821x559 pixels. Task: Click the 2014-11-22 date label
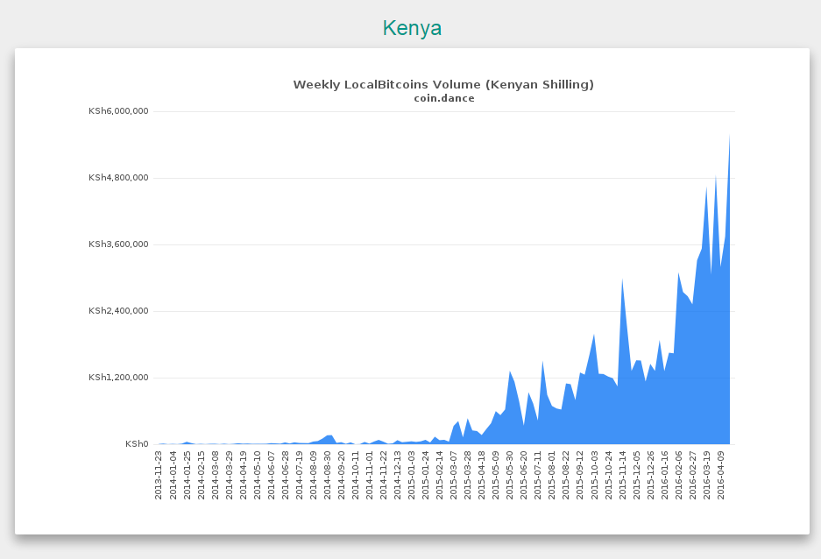click(x=383, y=475)
